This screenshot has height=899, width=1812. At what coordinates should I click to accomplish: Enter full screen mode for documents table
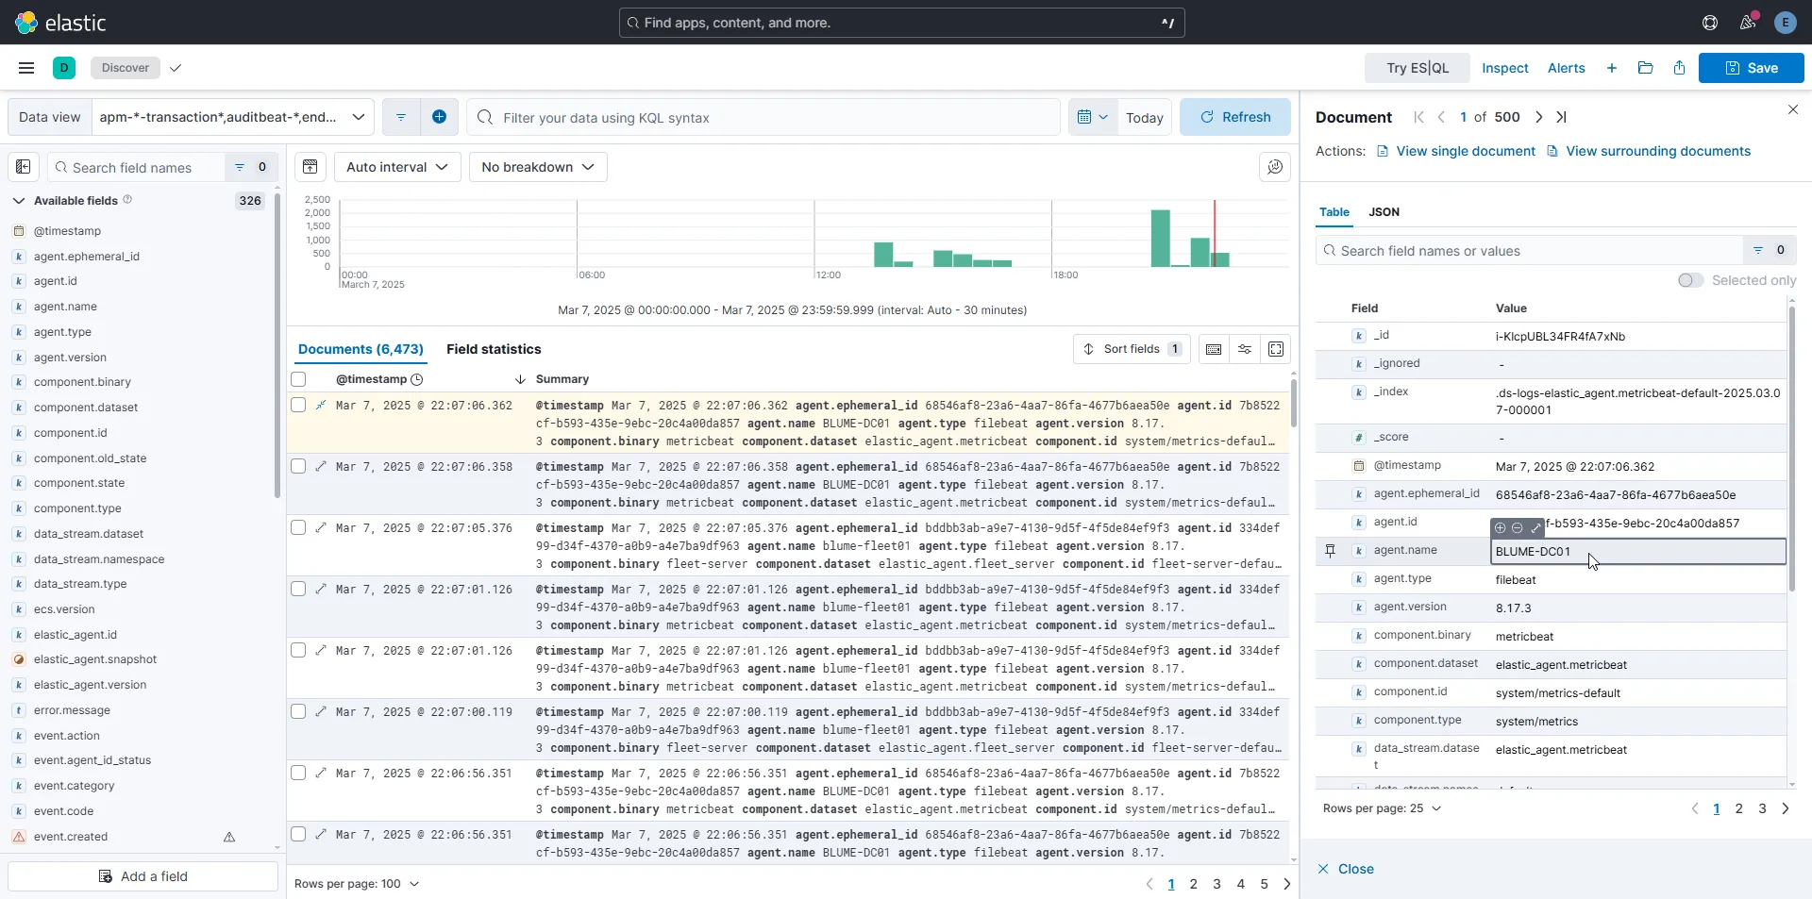[x=1276, y=349]
